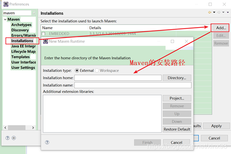This screenshot has width=231, height=154.
Task: Collapse the Maven tree node
Action: point(5,20)
